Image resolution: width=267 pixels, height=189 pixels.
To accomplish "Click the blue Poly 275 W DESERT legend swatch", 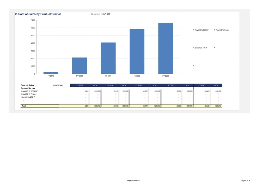I will (x=194, y=30).
